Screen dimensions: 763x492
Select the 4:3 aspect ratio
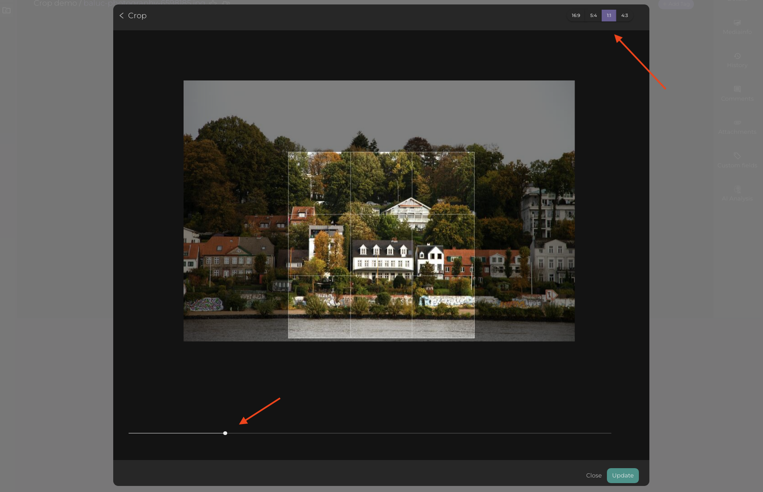click(624, 15)
